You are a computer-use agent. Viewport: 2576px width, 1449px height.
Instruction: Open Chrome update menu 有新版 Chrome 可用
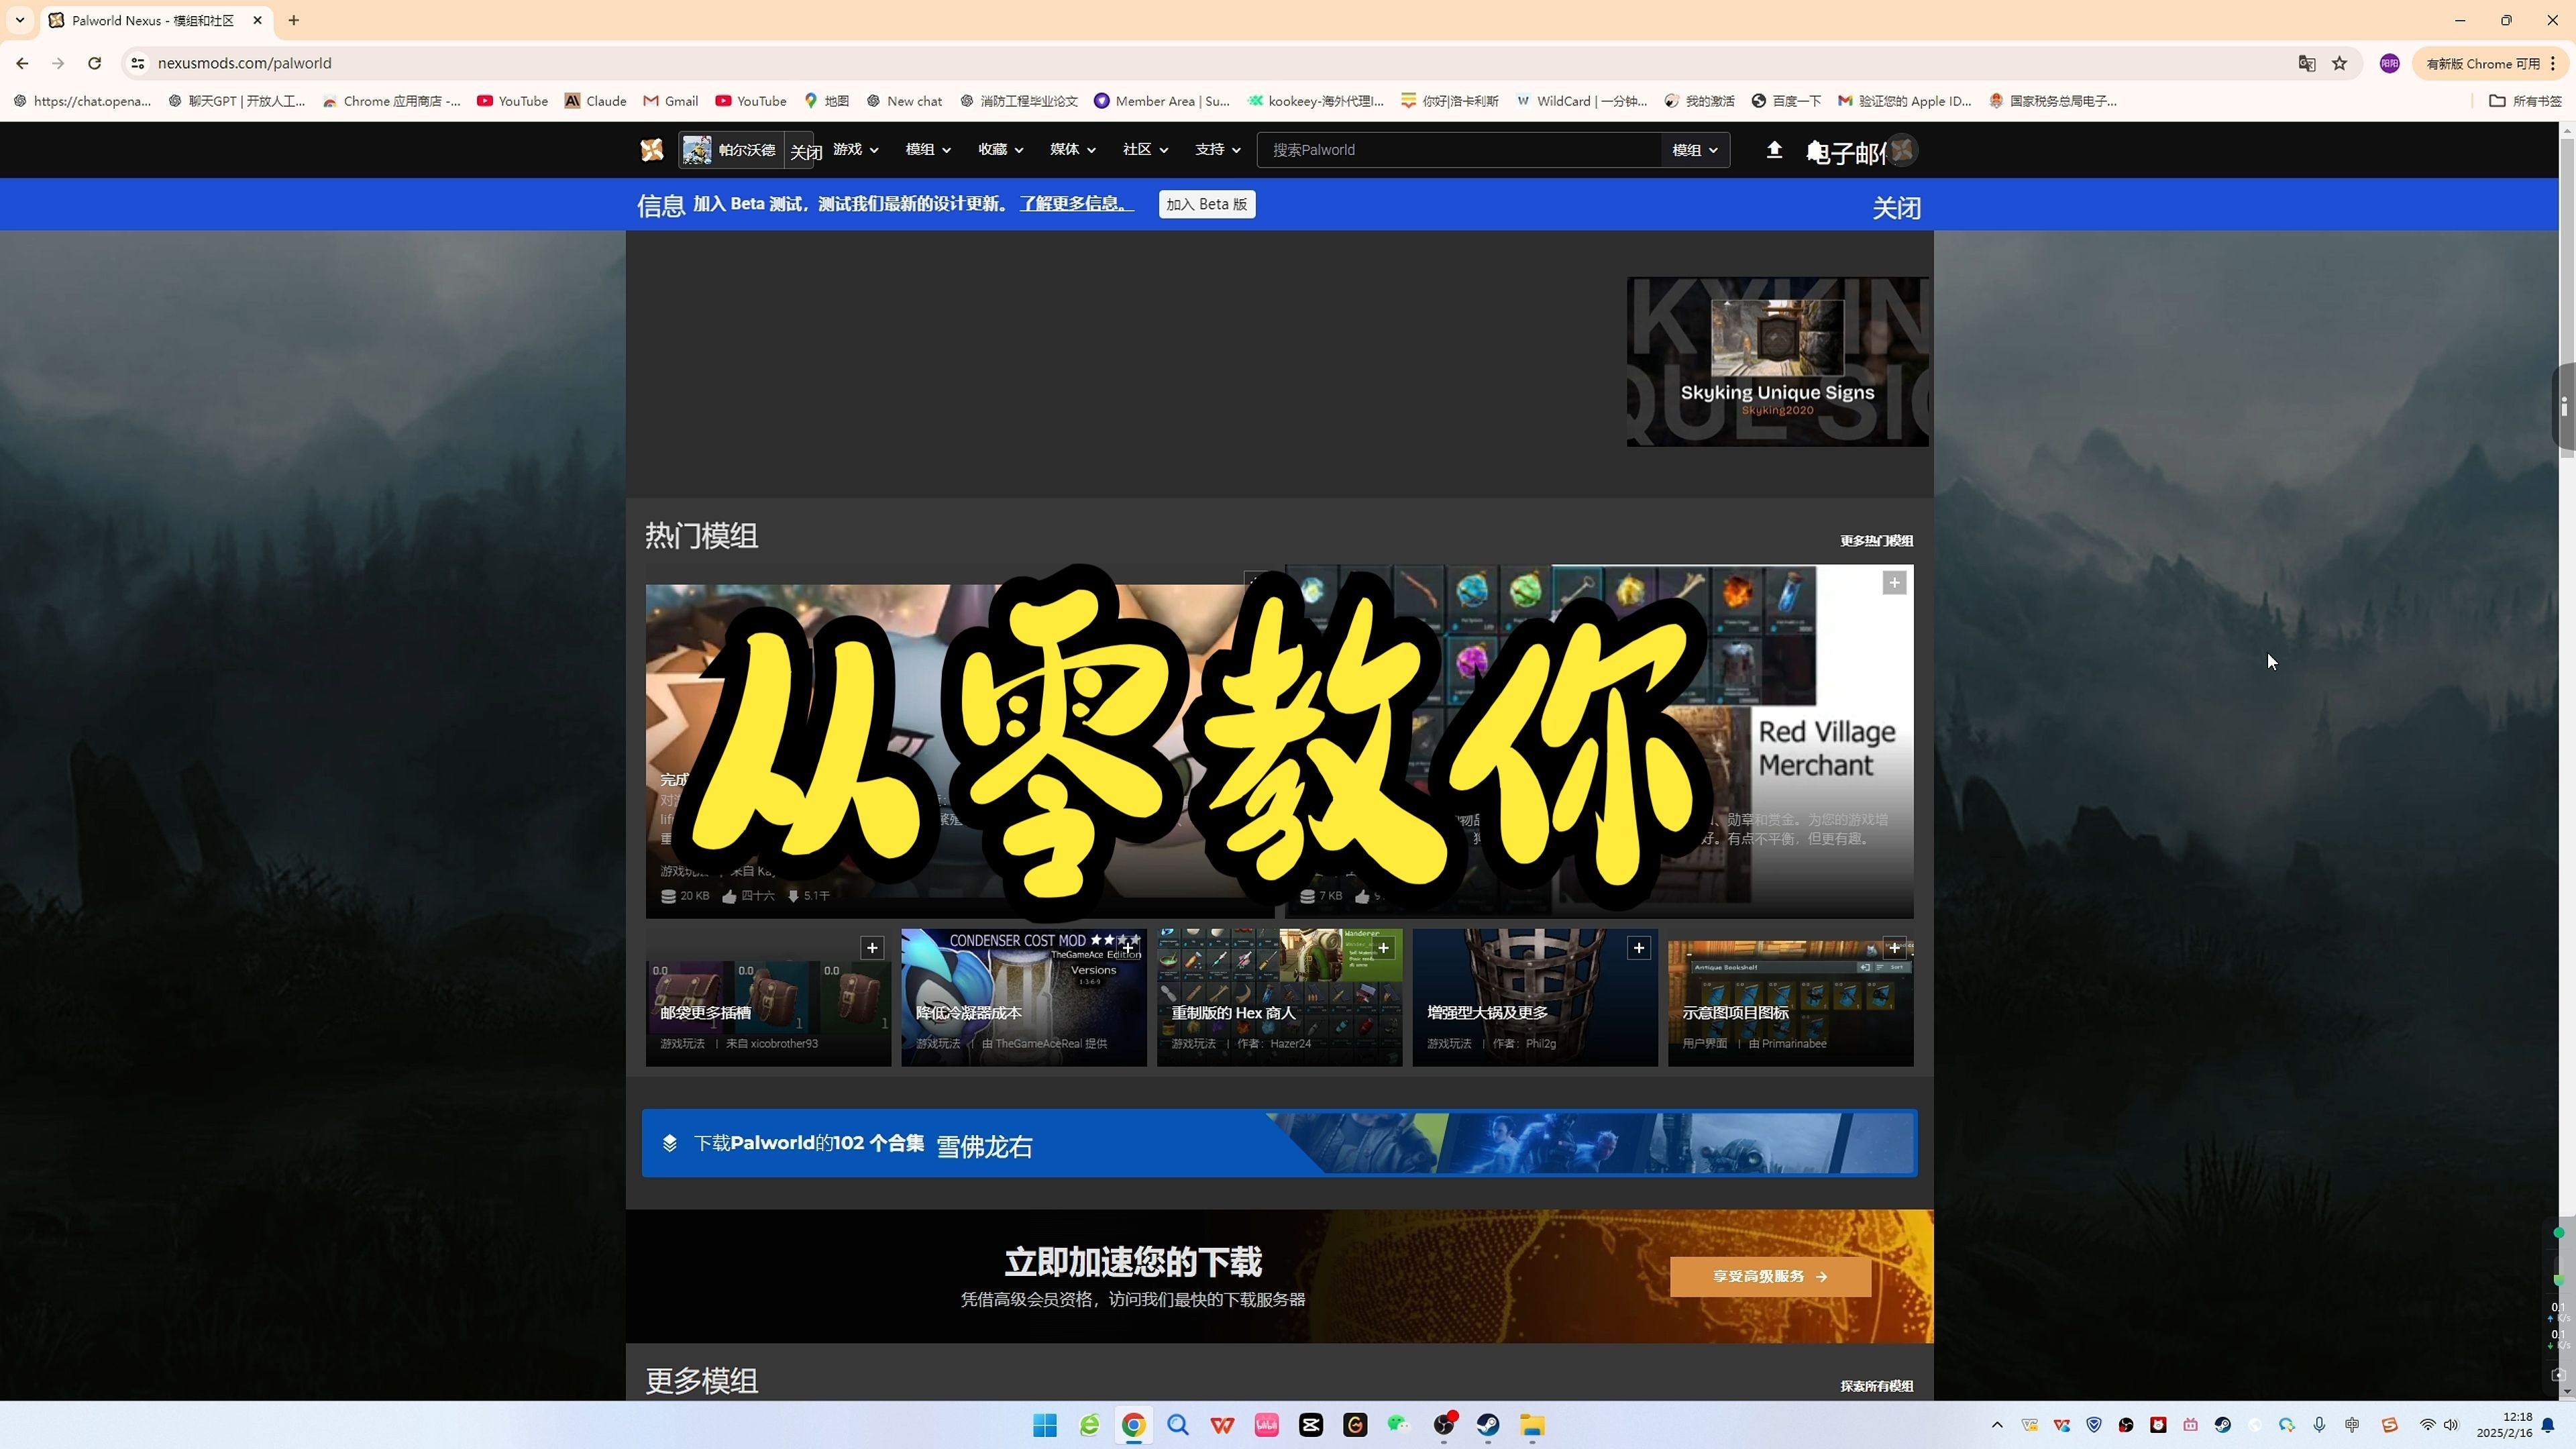(x=2490, y=63)
